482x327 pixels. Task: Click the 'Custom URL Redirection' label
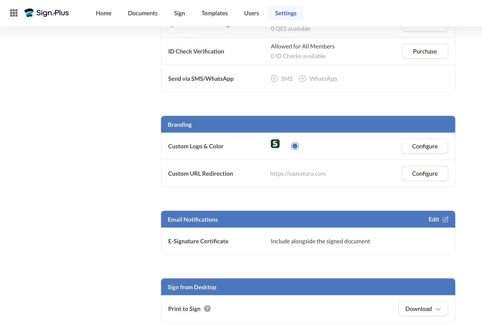[x=200, y=174]
